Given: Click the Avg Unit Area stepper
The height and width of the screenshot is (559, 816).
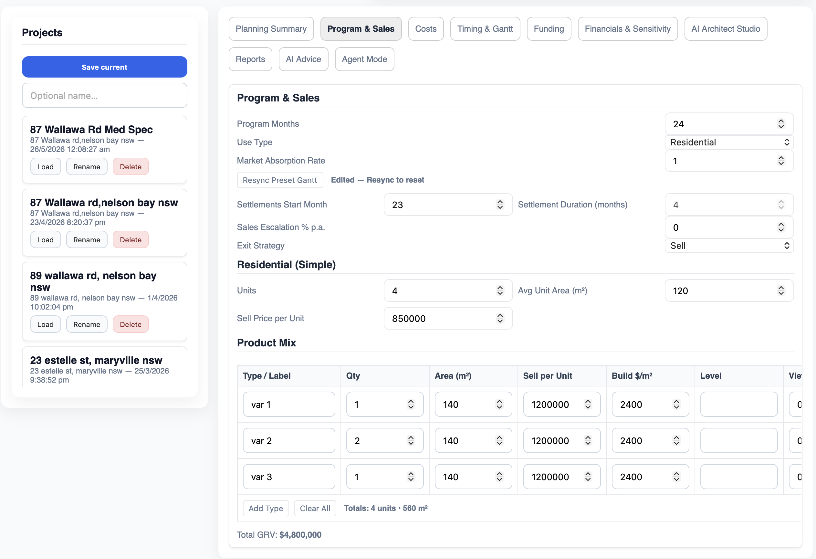Looking at the screenshot, I should click(780, 290).
